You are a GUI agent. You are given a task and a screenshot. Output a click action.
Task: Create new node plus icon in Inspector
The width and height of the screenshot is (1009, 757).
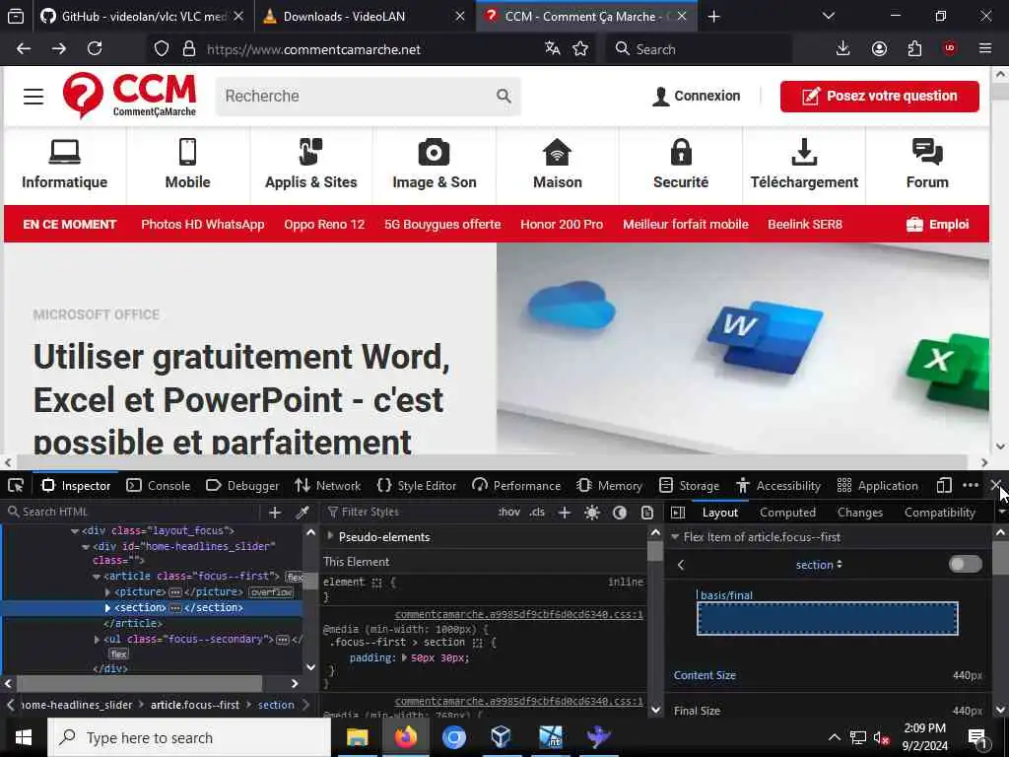click(x=275, y=513)
